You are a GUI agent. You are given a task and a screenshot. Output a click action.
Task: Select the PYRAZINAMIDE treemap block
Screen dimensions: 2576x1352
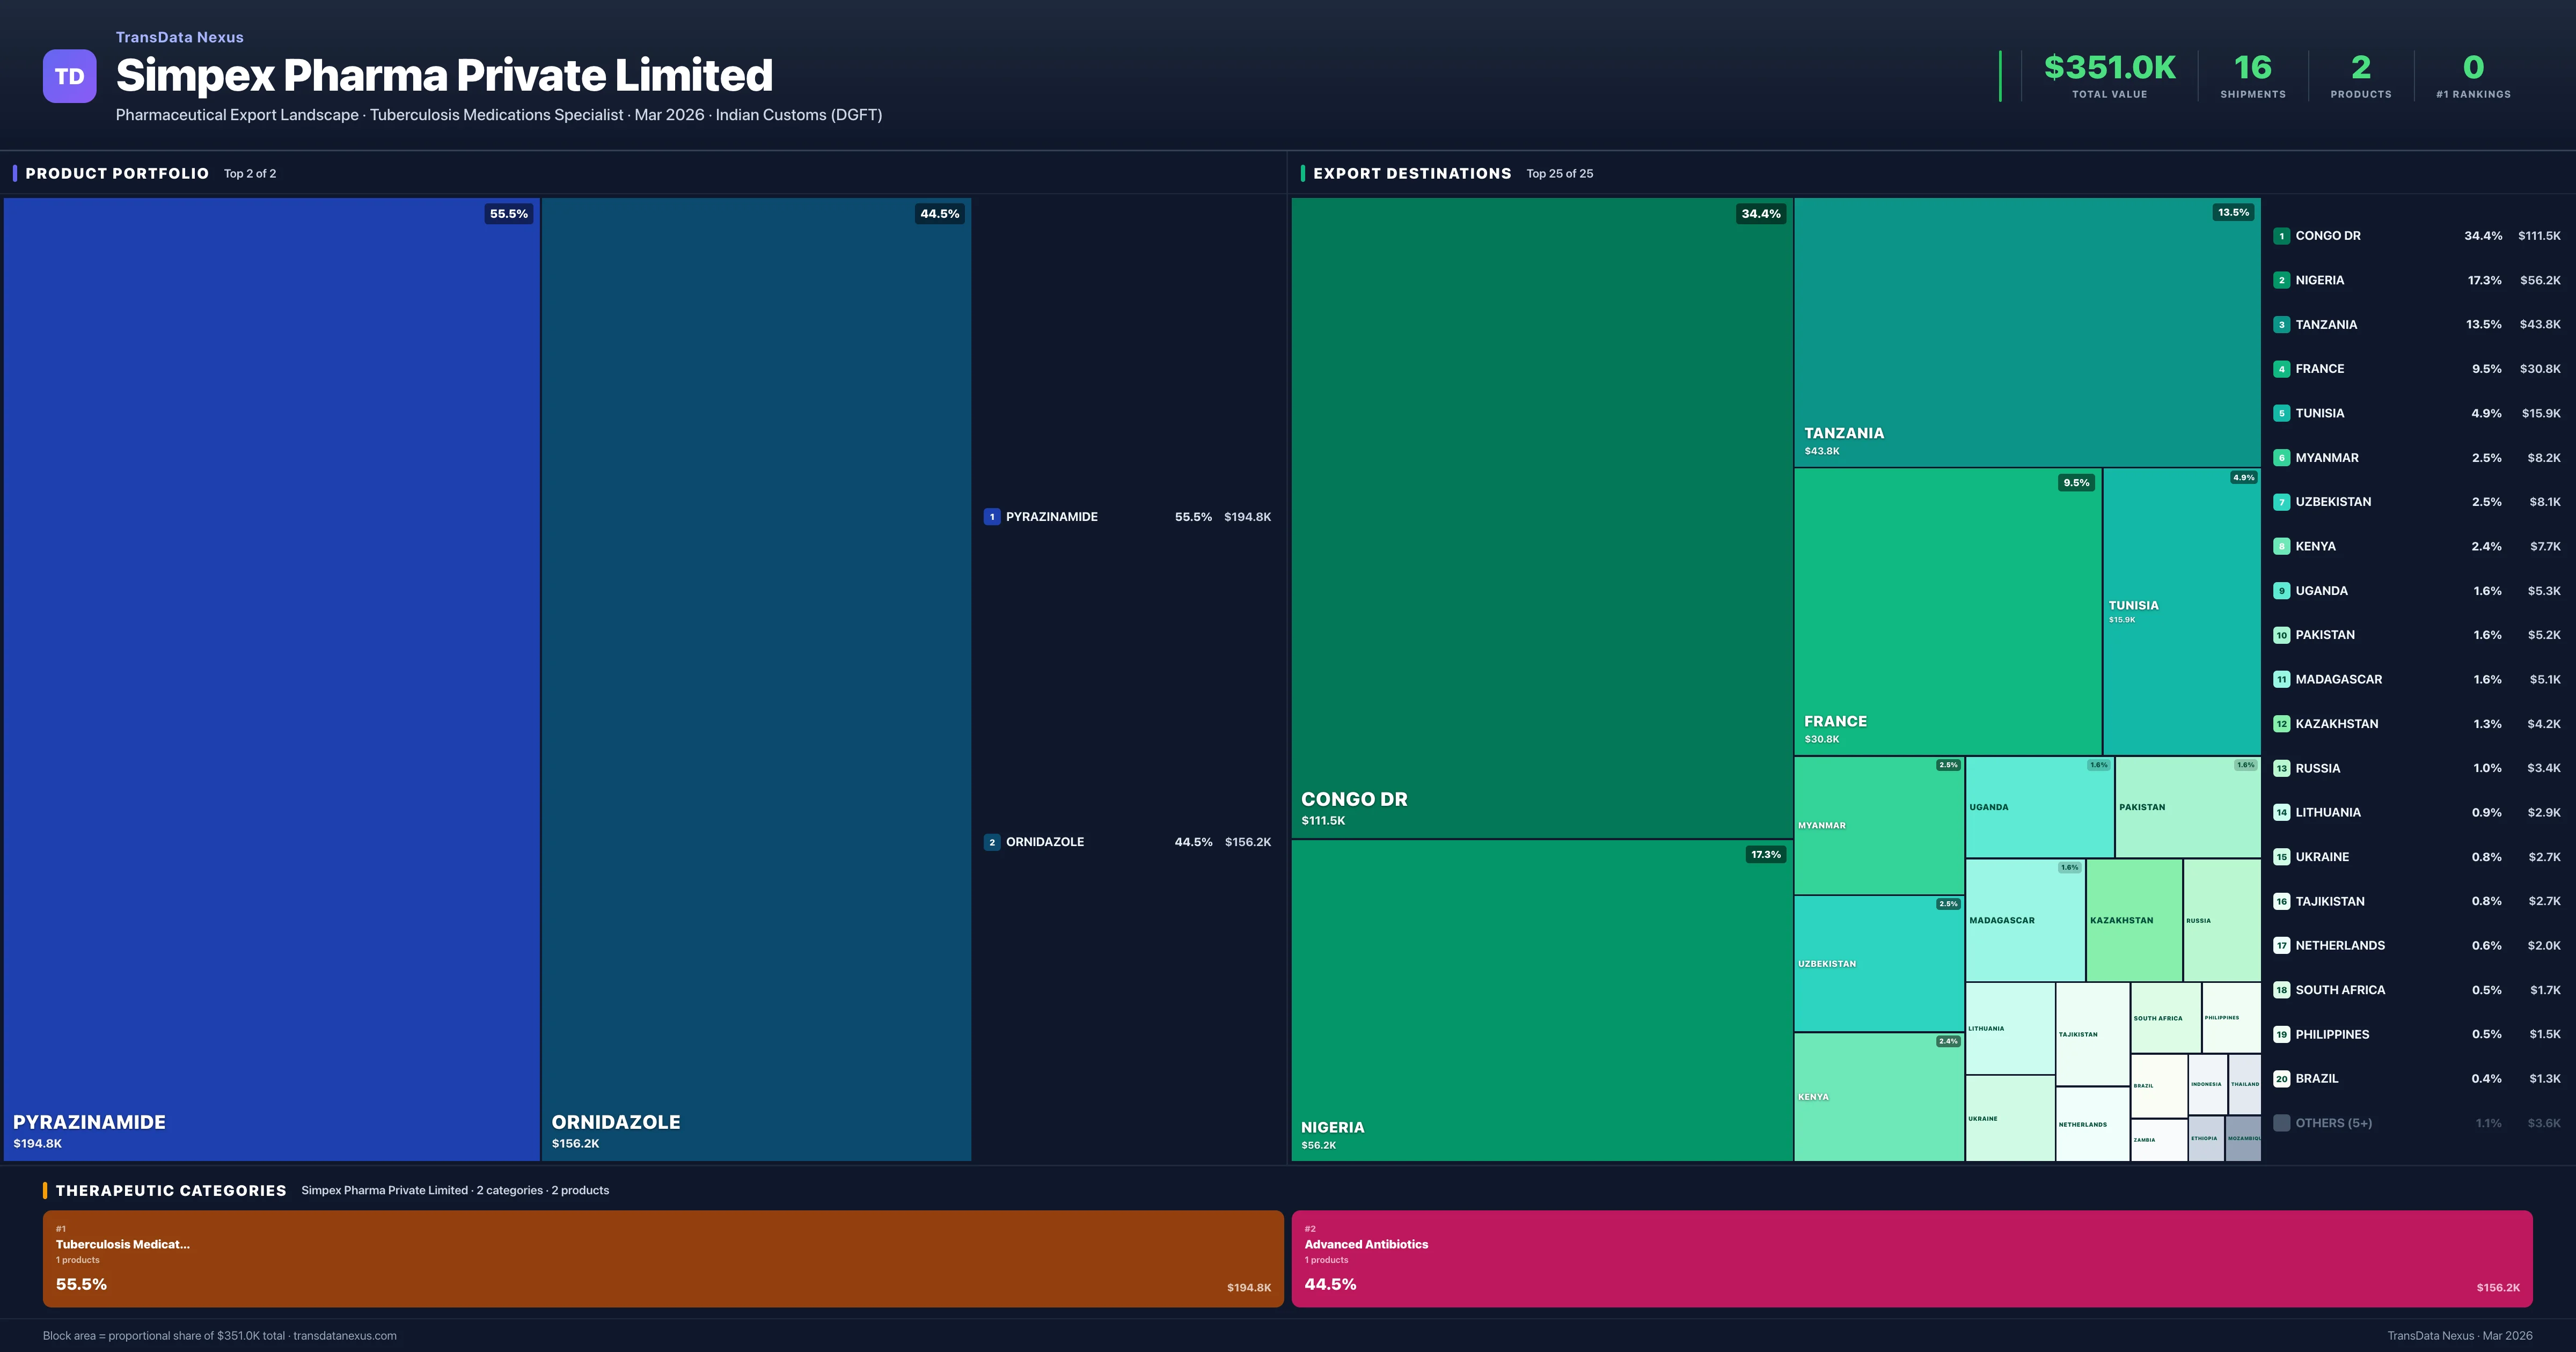click(271, 678)
